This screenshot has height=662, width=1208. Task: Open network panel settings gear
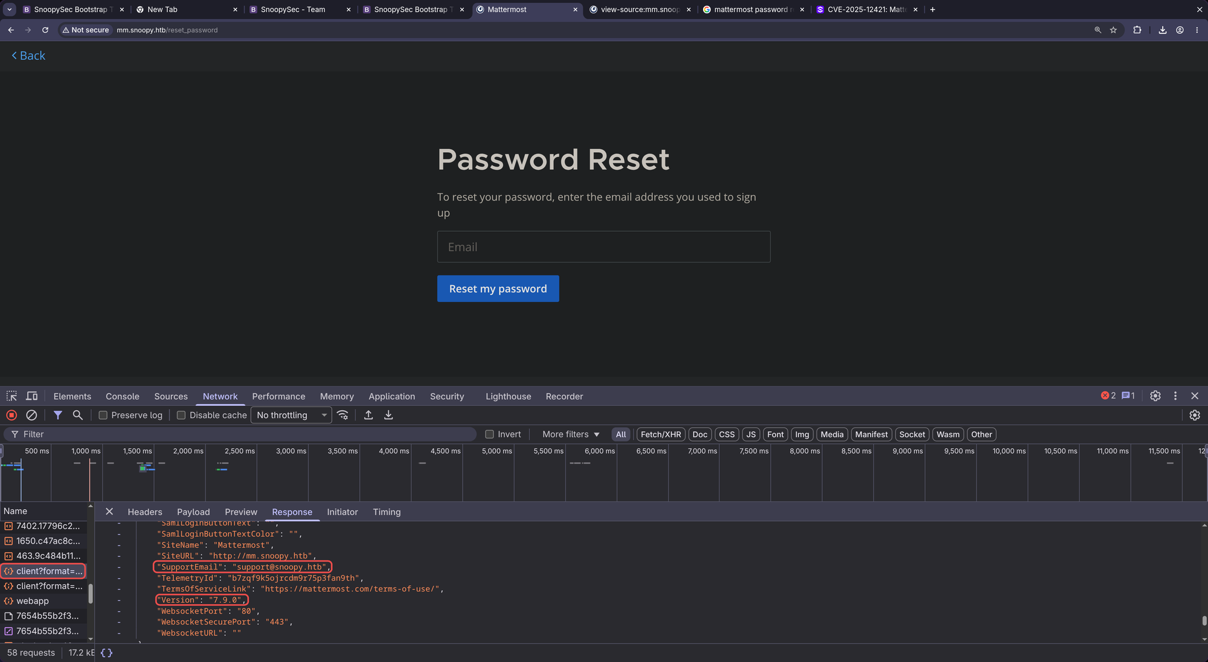1195,415
